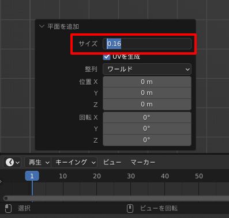
Task: Click the サイズ input field showing 0.16
Action: 147,44
